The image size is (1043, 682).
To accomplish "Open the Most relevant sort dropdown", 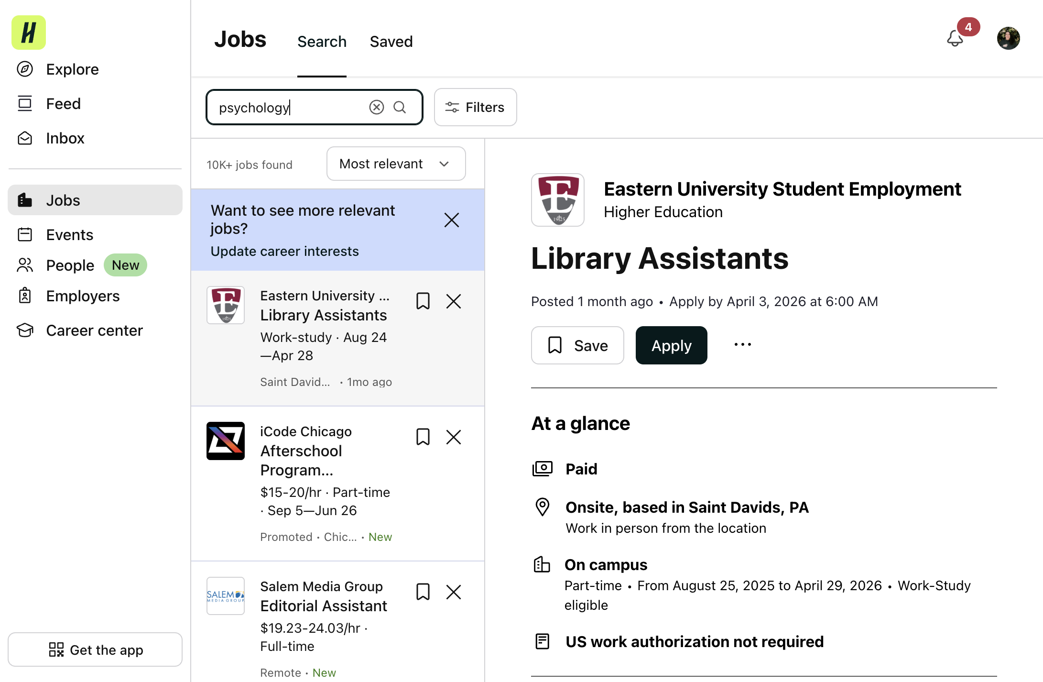I will (x=396, y=164).
